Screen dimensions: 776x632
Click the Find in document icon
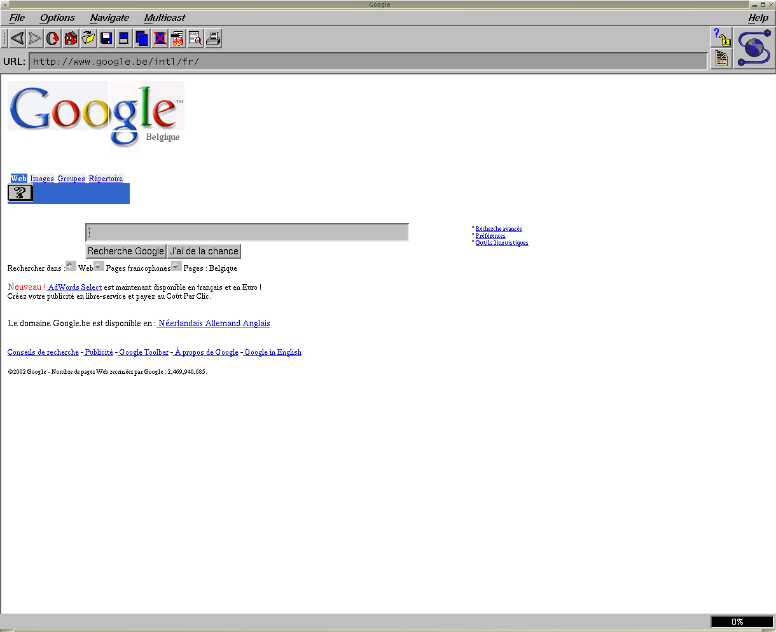point(196,39)
